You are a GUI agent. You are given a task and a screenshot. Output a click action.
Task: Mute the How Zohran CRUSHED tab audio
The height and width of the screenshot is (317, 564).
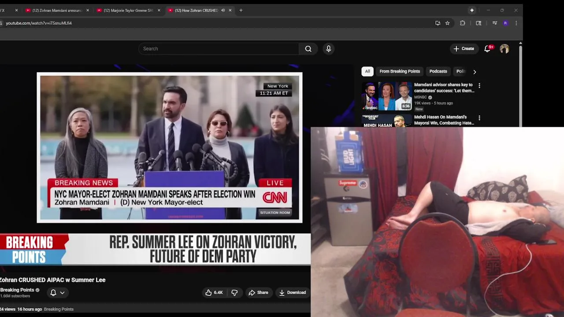click(x=223, y=10)
